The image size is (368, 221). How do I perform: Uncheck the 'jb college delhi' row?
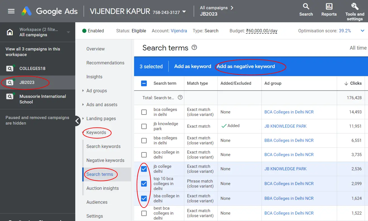(144, 169)
